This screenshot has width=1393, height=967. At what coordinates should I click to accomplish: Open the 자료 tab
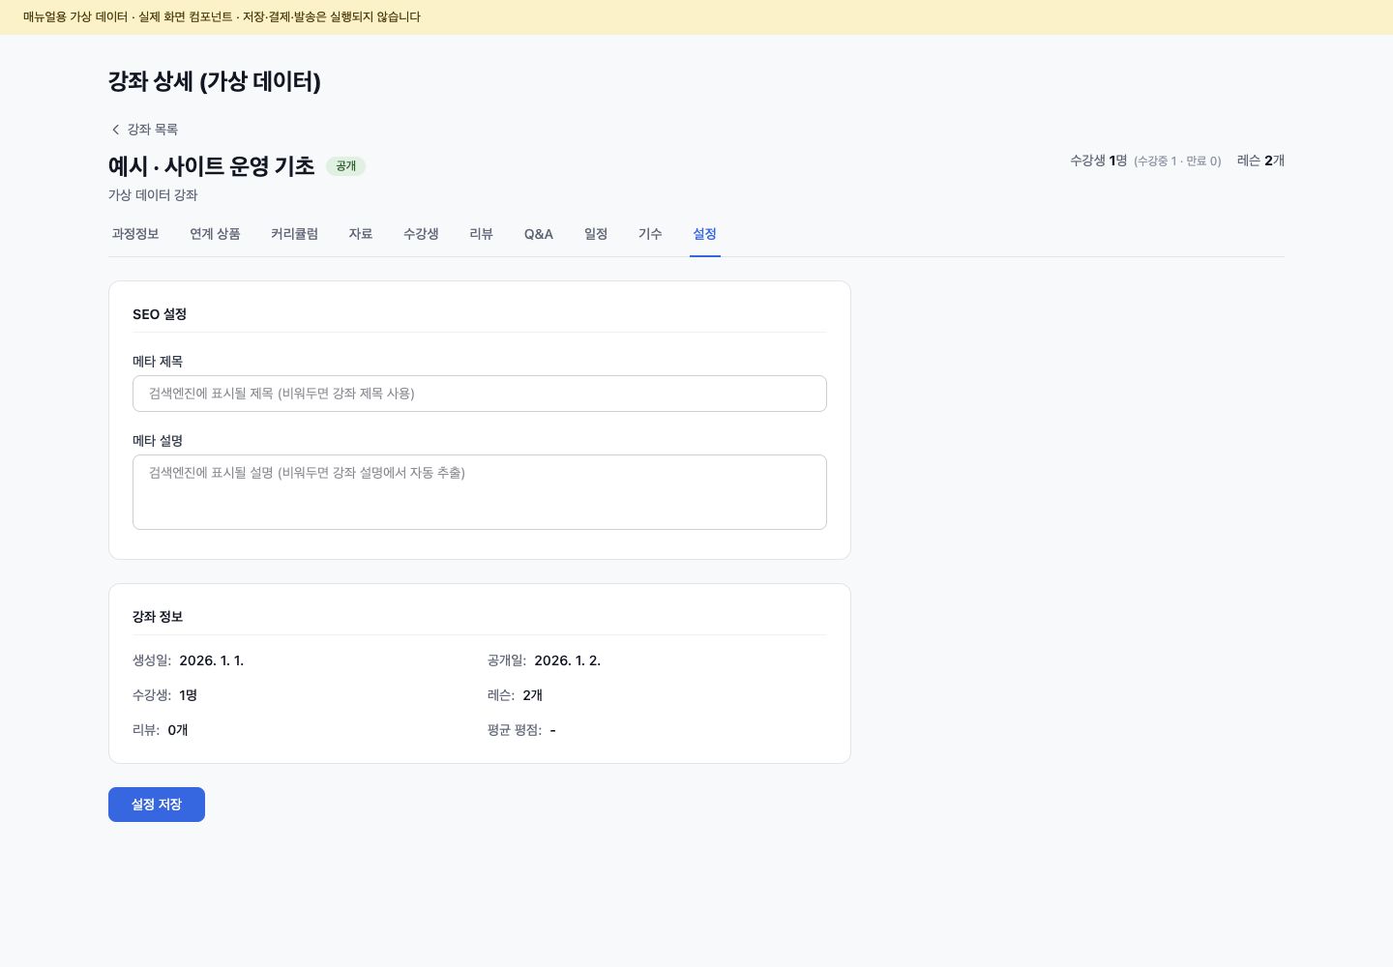361,234
